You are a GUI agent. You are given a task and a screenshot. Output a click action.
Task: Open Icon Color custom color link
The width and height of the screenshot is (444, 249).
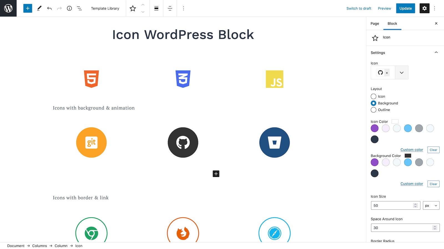pyautogui.click(x=412, y=150)
